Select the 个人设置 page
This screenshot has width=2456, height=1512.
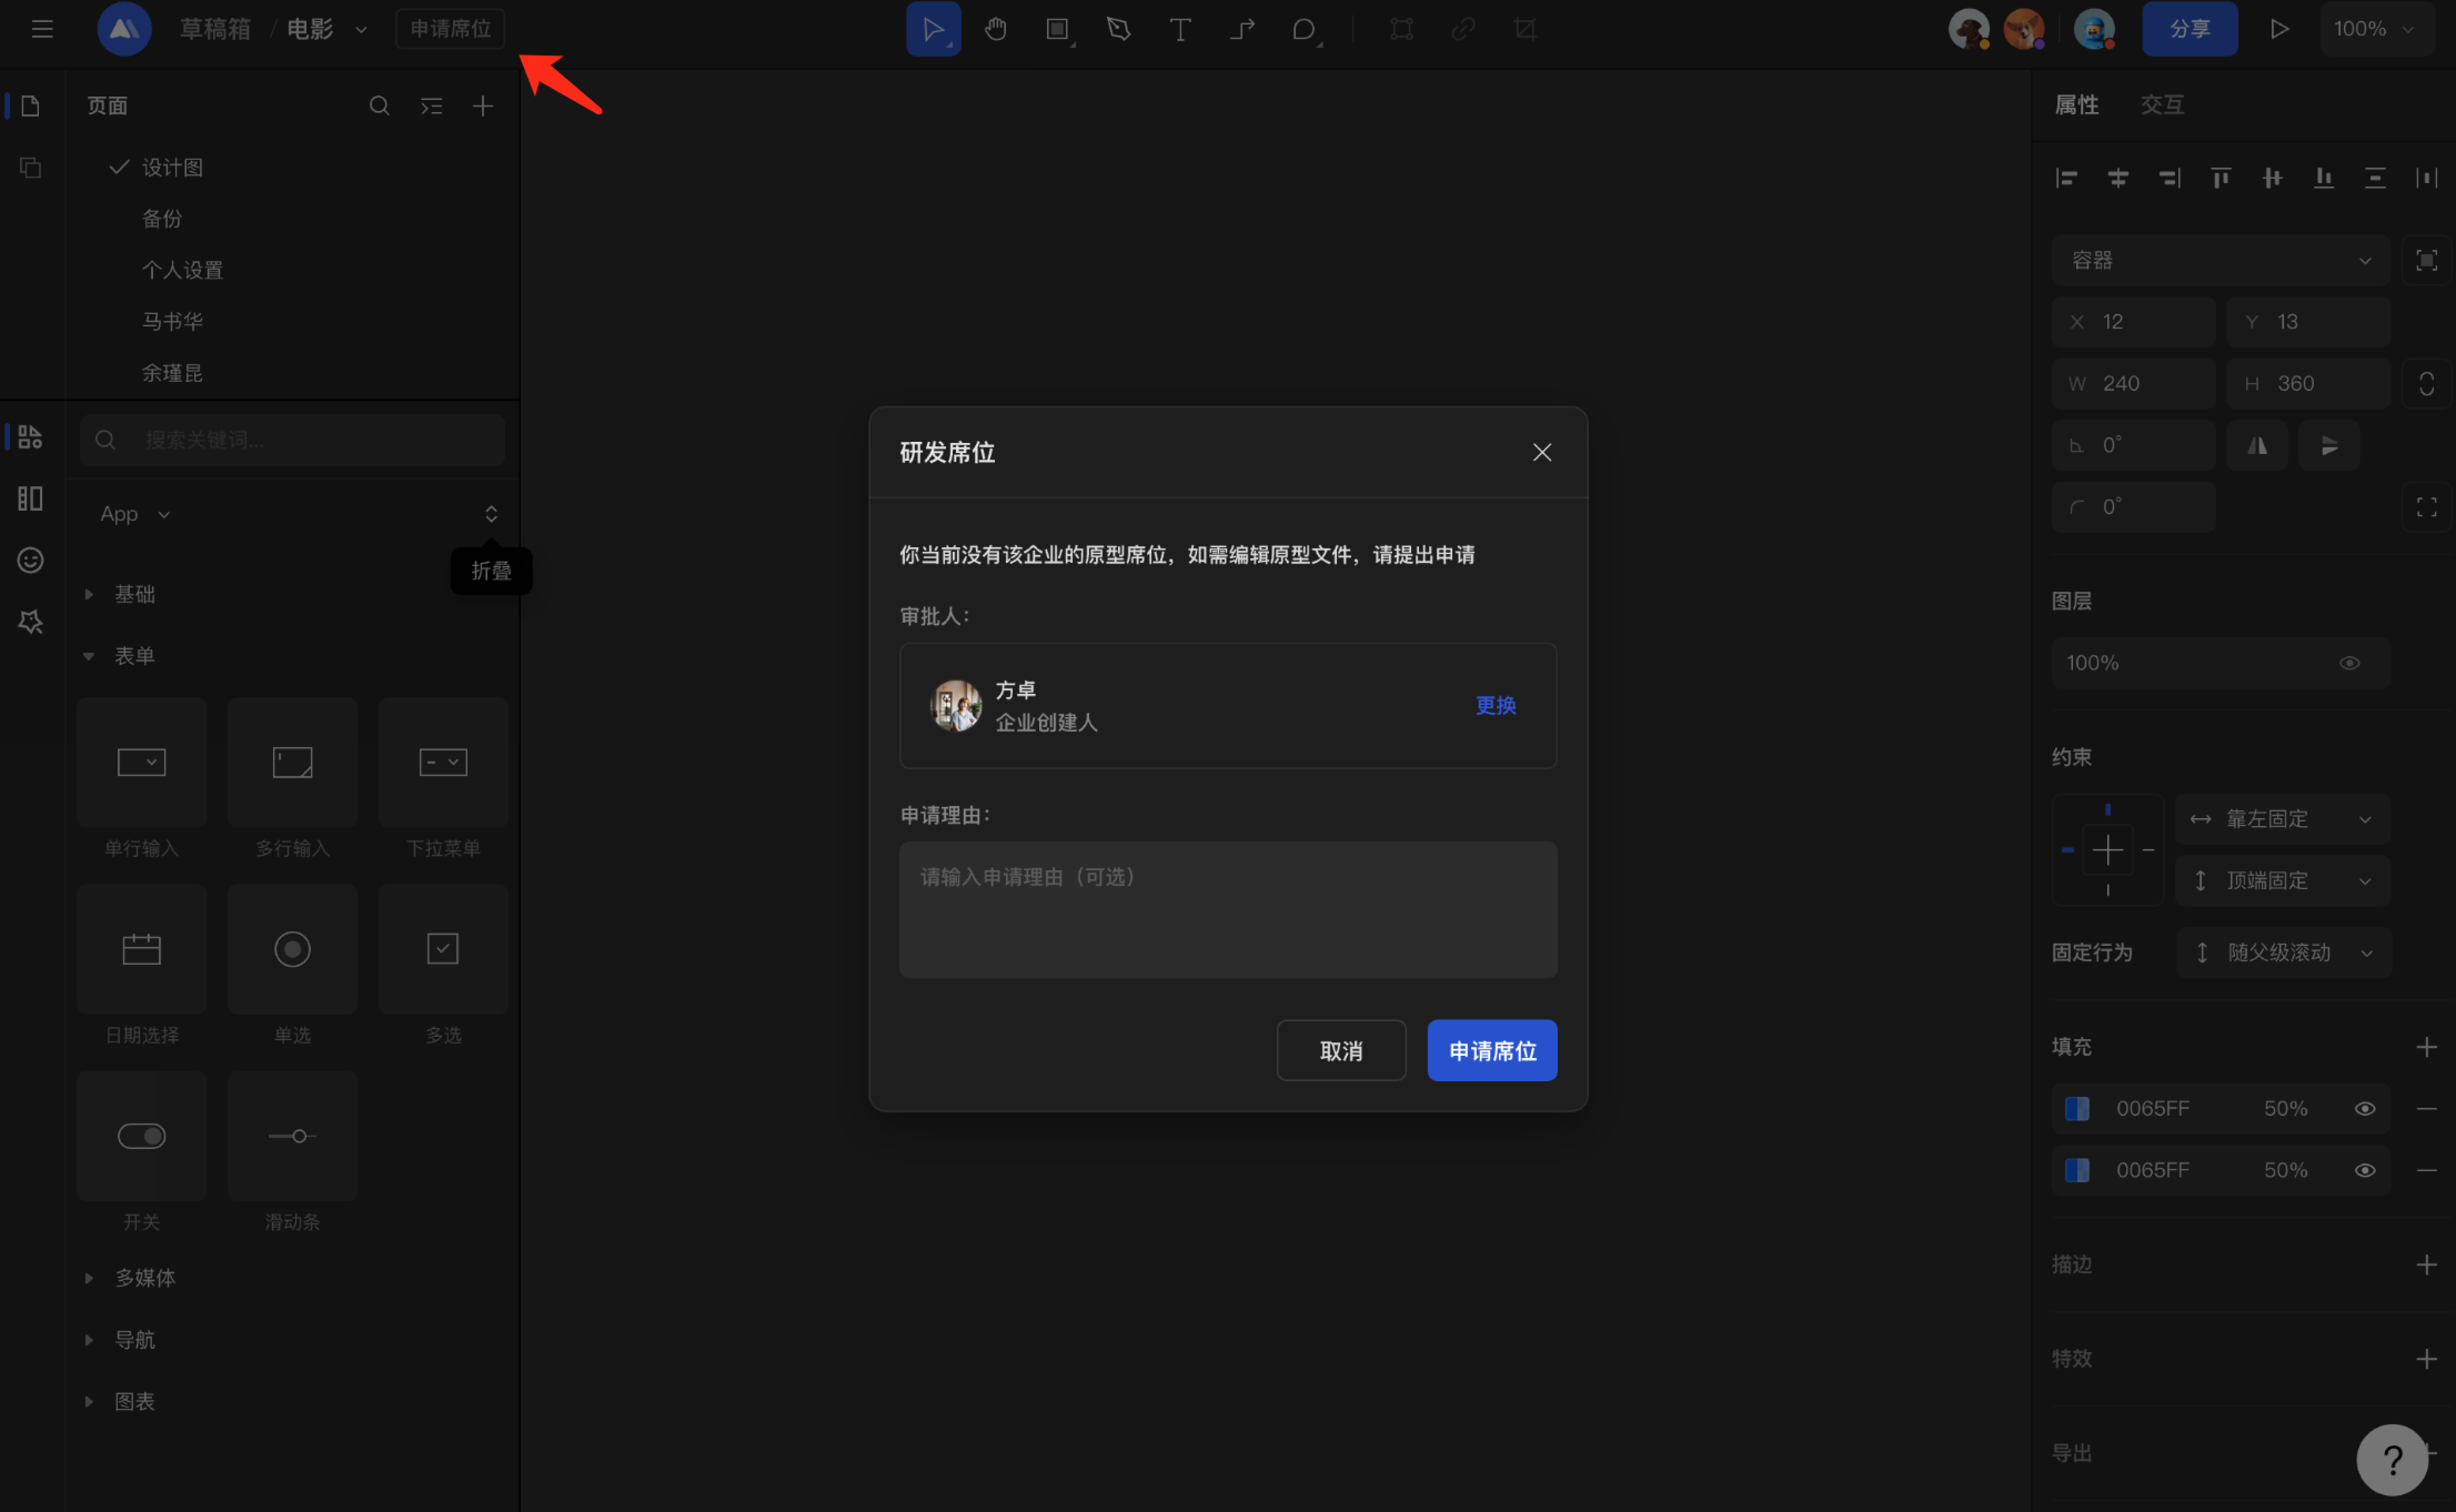[x=182, y=270]
